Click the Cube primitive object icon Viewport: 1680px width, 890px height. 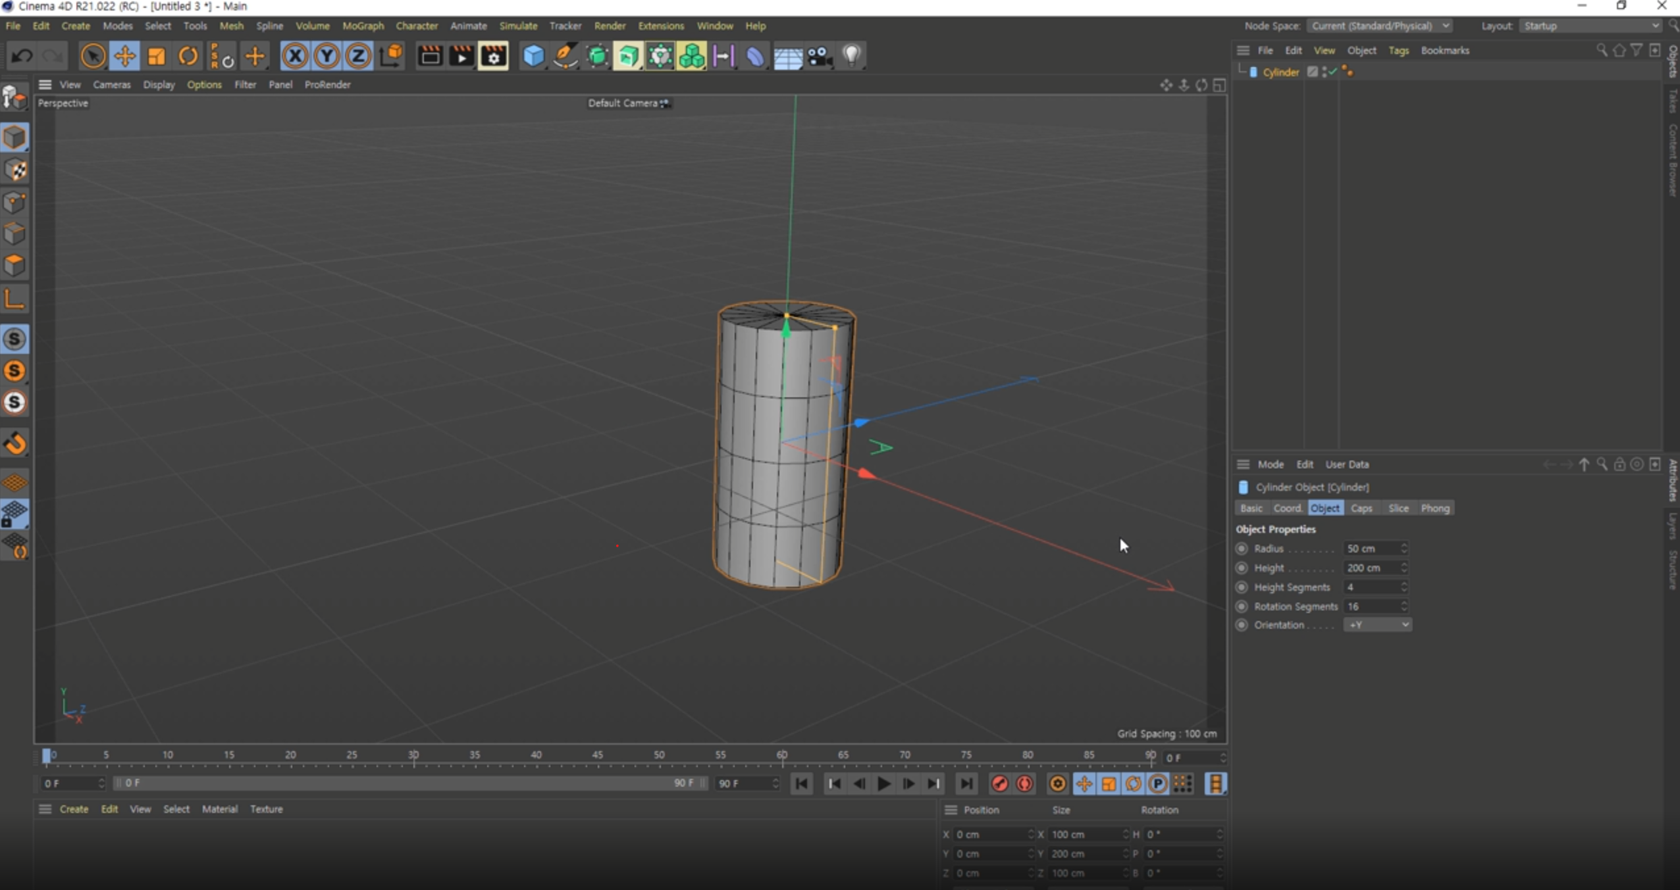[x=533, y=56]
